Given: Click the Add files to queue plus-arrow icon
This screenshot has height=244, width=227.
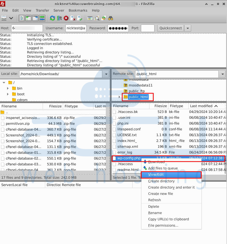Looking at the screenshot, I should point(145,168).
